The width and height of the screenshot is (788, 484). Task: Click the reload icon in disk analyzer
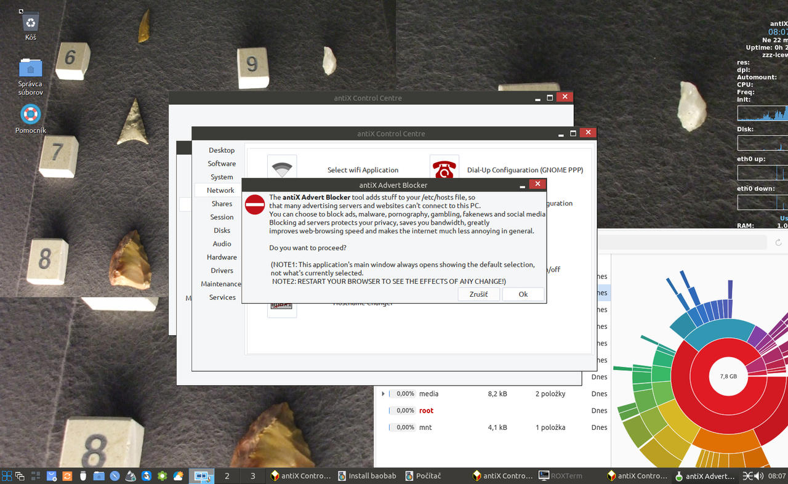pyautogui.click(x=778, y=243)
